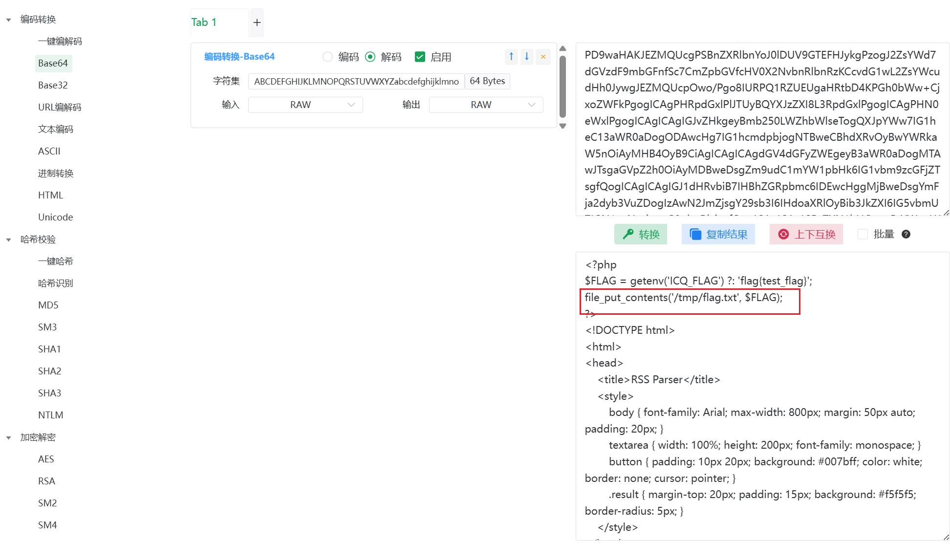The width and height of the screenshot is (950, 544).
Task: Select the 解码 (decode) radio option
Action: (x=370, y=57)
